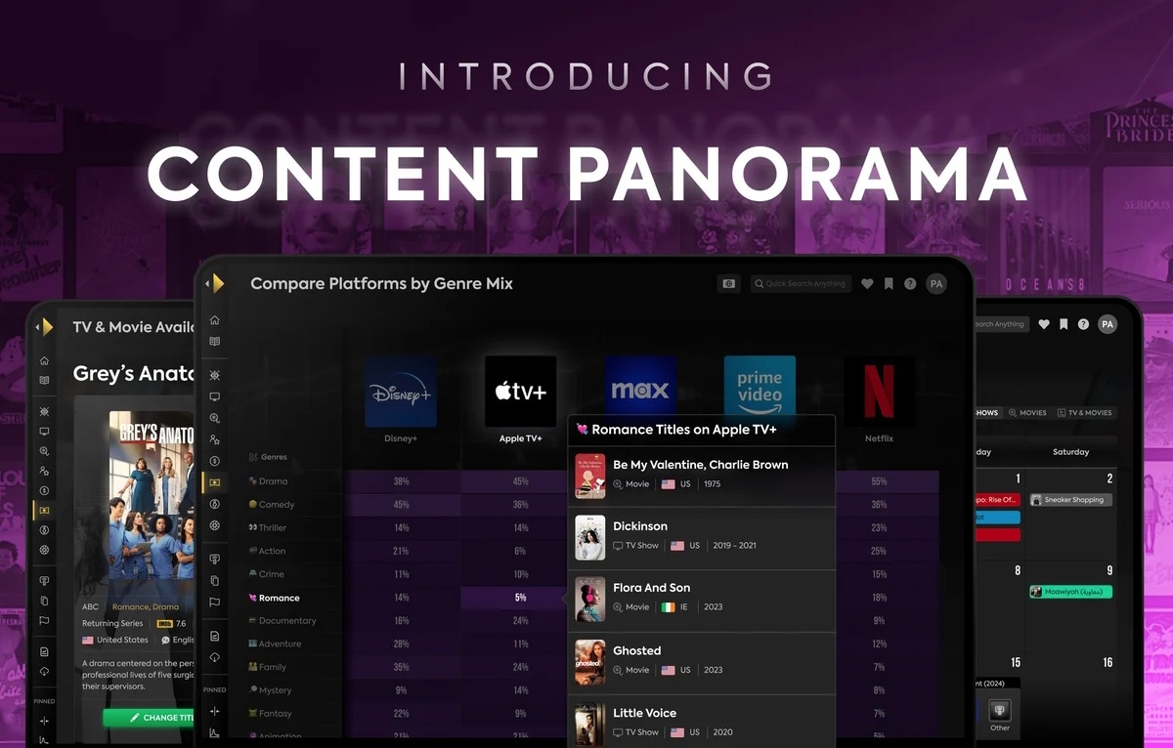Click the green Change Title button
Image resolution: width=1173 pixels, height=748 pixels.
152,718
